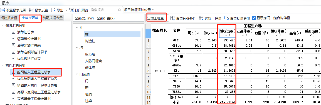Select 过梁 in the component list
The width and height of the screenshot is (321, 105).
pyautogui.click(x=88, y=101)
